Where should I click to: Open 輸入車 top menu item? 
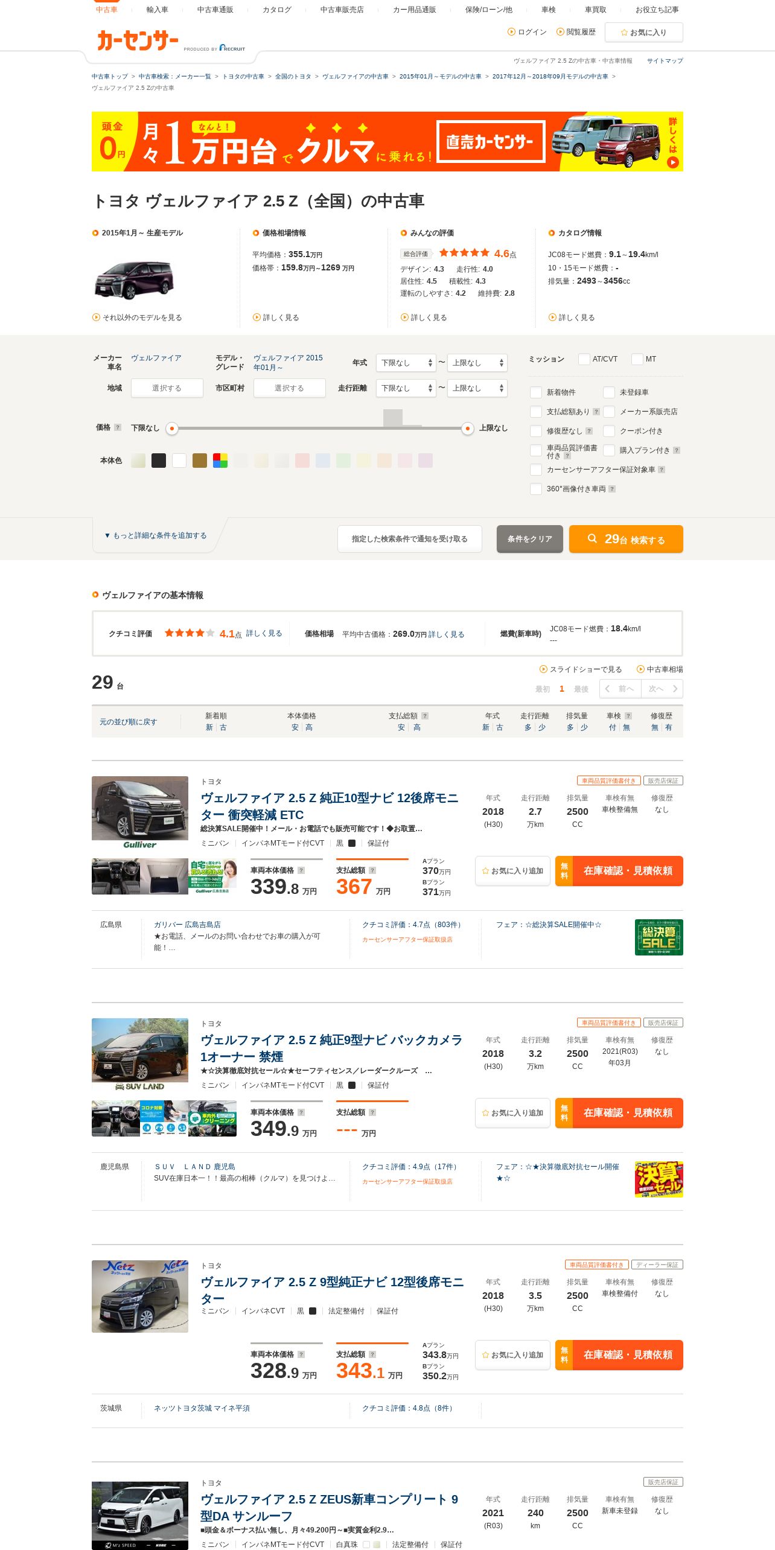click(x=157, y=10)
